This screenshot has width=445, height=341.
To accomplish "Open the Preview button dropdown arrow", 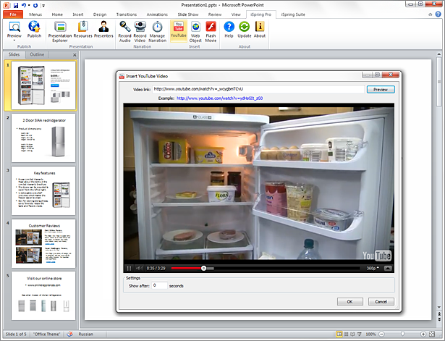I will click(14, 40).
